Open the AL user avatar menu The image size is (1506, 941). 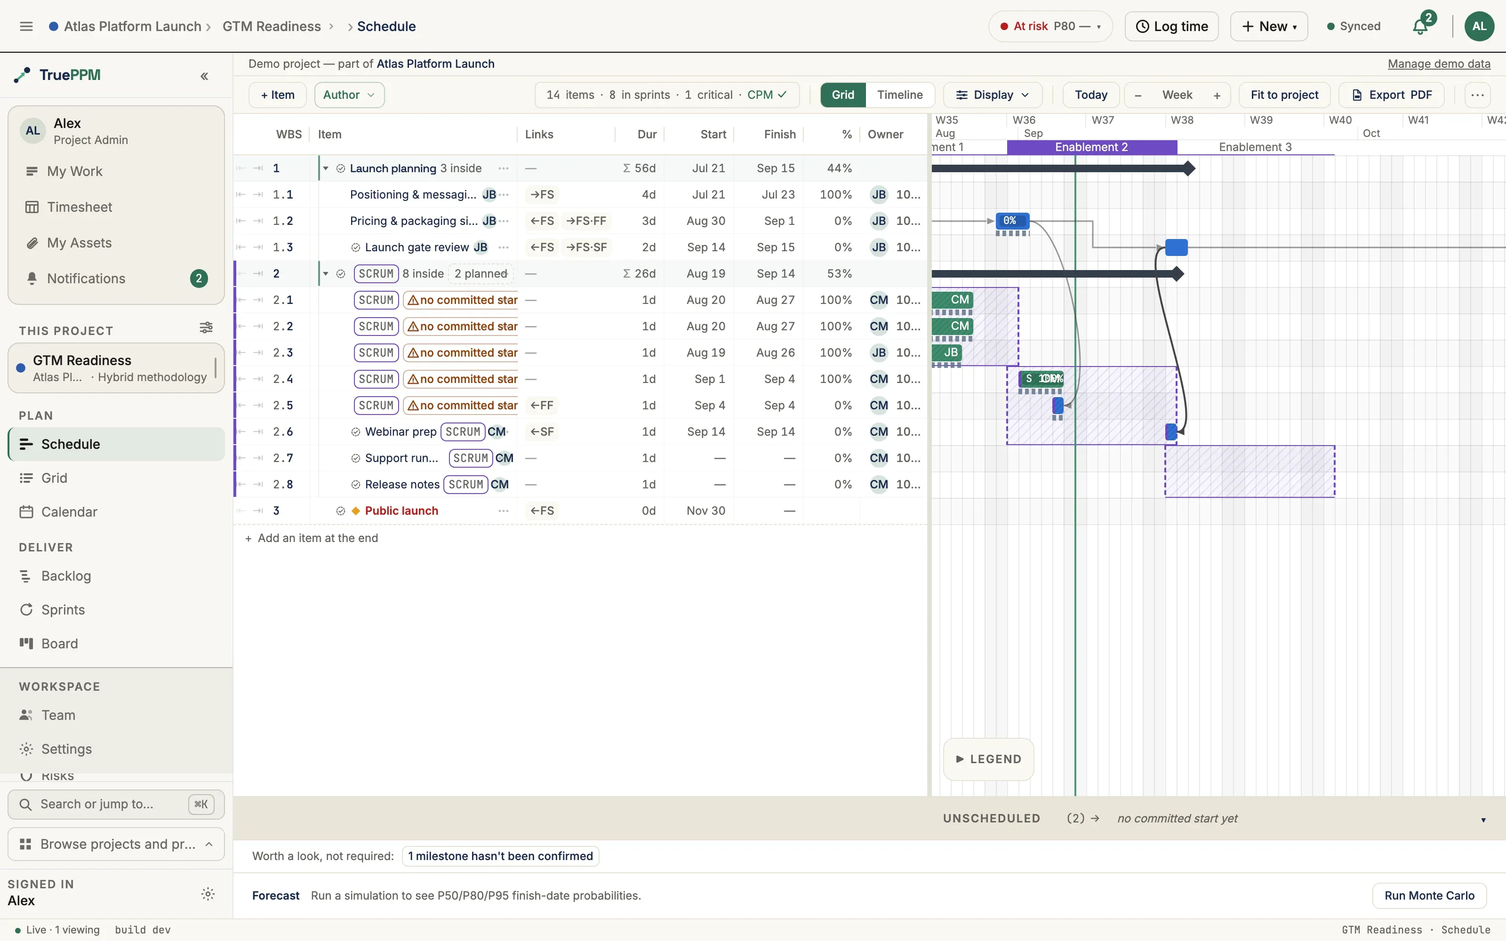coord(1479,26)
